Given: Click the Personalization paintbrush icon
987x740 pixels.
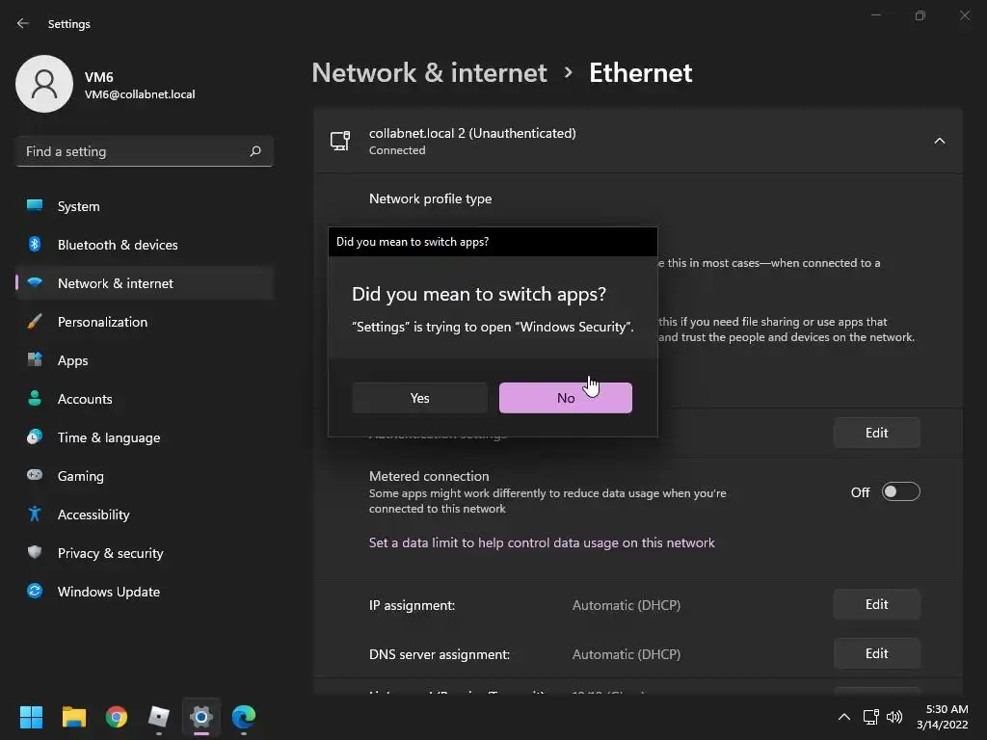Looking at the screenshot, I should (x=35, y=322).
